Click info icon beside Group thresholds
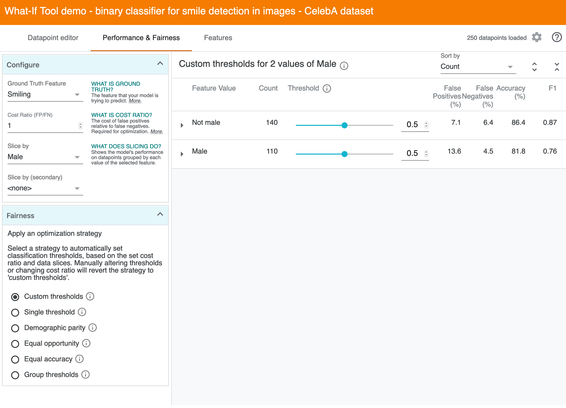The image size is (566, 408). (x=86, y=374)
